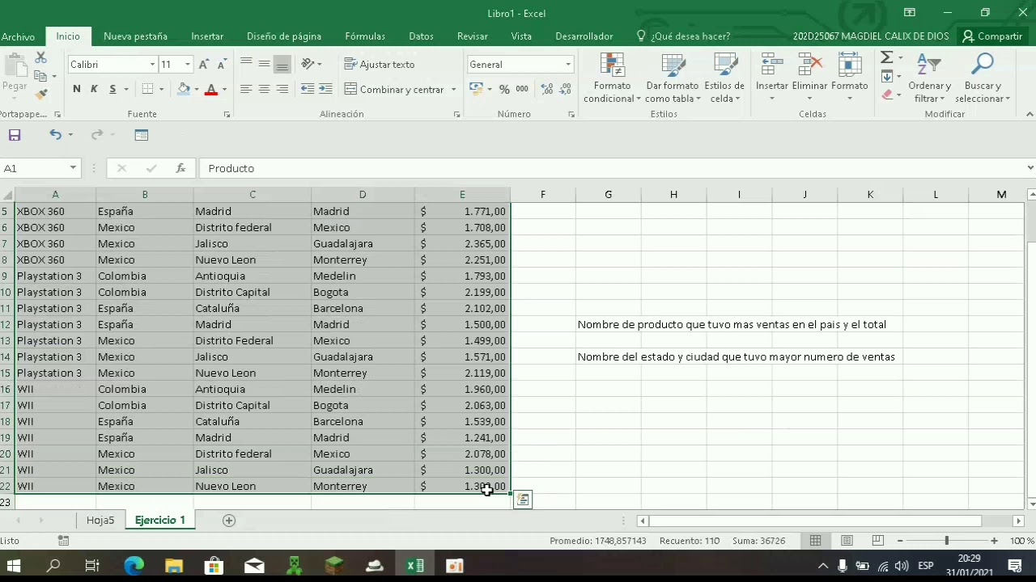Open number format General dropdown
This screenshot has width=1036, height=582.
pyautogui.click(x=568, y=65)
